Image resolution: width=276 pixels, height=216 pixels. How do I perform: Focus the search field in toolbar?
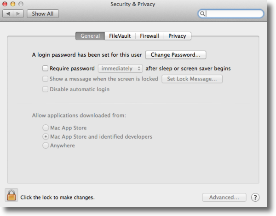point(231,14)
